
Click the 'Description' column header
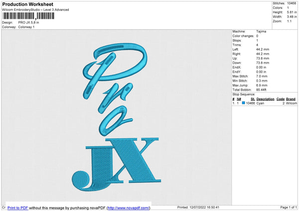(x=265, y=99)
